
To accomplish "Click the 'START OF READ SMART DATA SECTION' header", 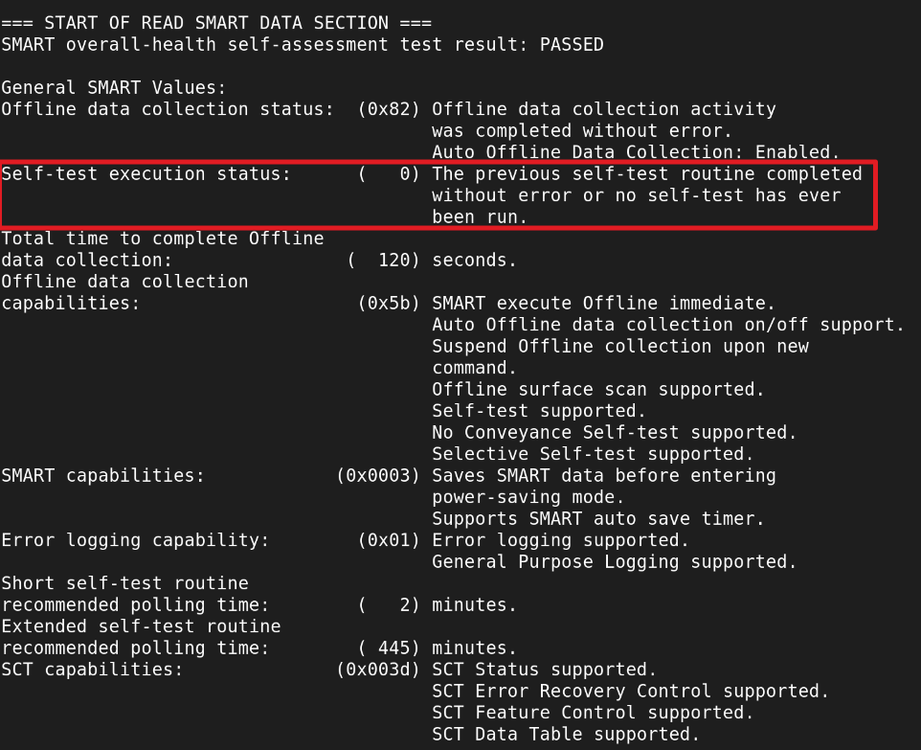I will pos(215,23).
